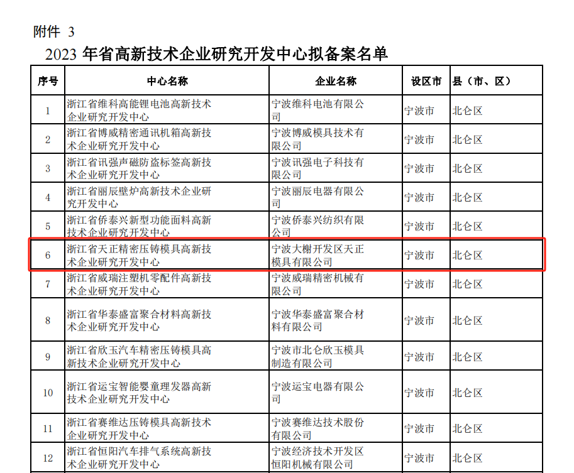Click the 序号 column header
This screenshot has width=574, height=473.
point(48,81)
